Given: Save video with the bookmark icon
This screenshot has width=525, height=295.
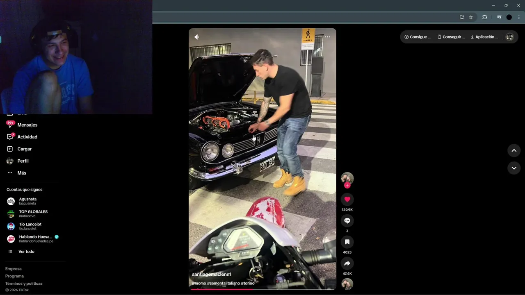Looking at the screenshot, I should click(x=347, y=242).
